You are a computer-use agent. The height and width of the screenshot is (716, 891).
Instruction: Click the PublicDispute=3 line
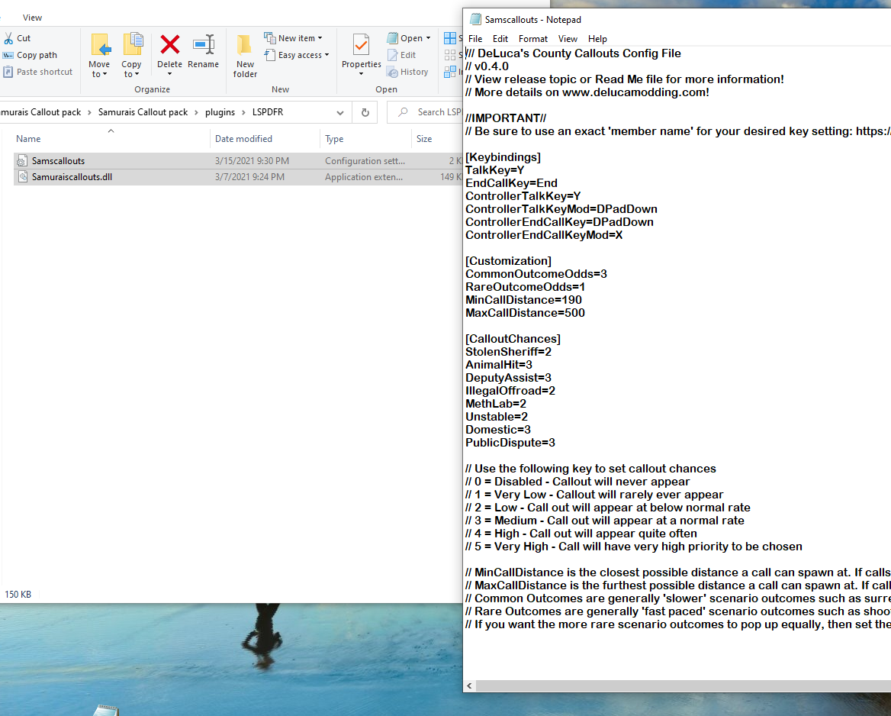(x=510, y=443)
